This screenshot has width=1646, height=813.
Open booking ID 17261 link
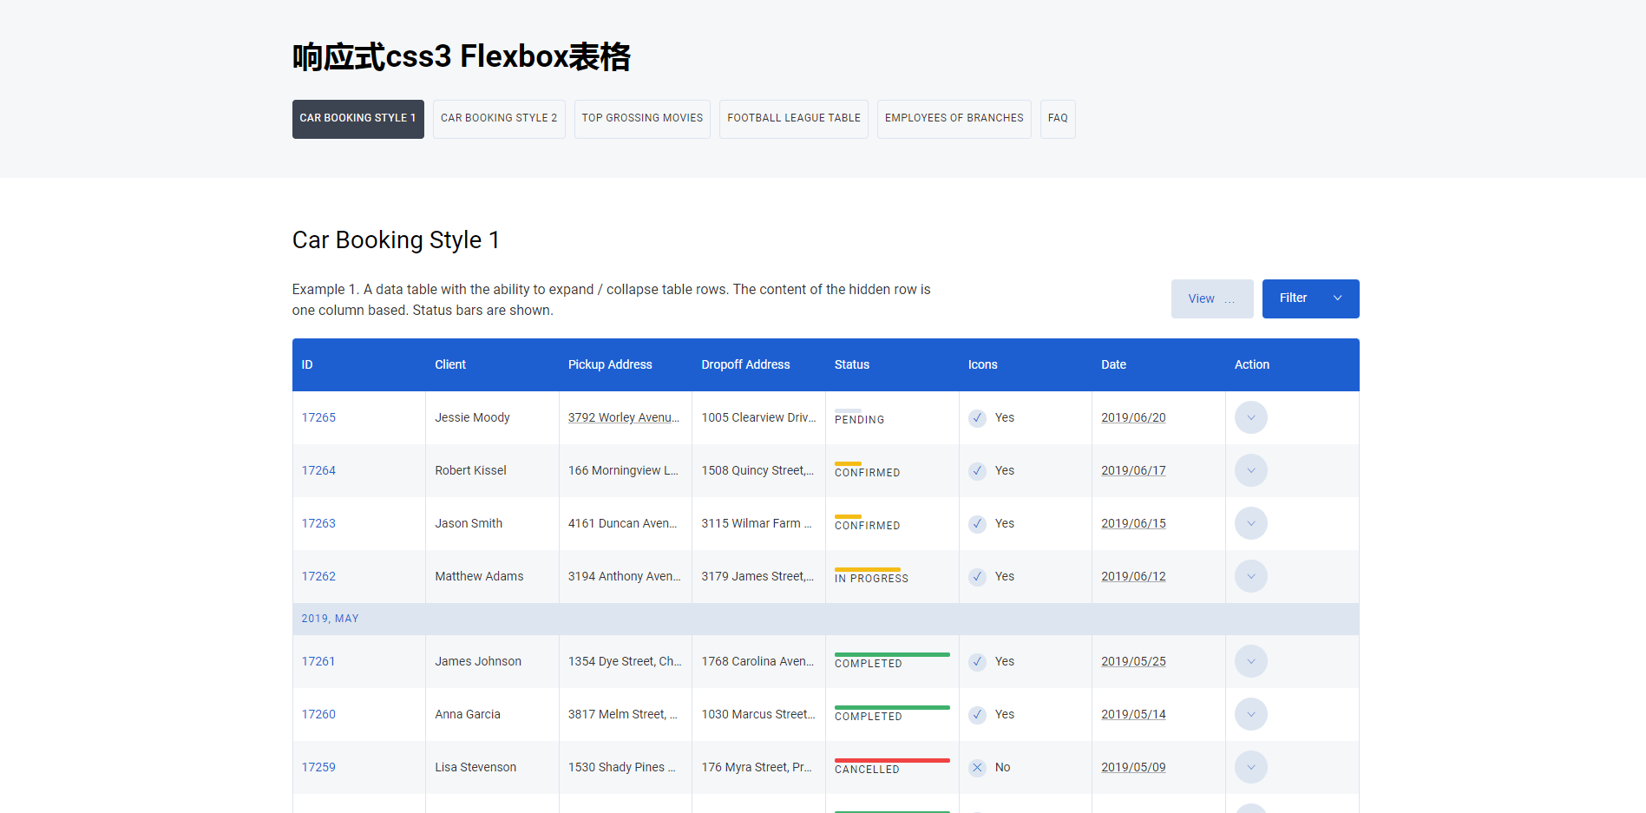coord(318,661)
